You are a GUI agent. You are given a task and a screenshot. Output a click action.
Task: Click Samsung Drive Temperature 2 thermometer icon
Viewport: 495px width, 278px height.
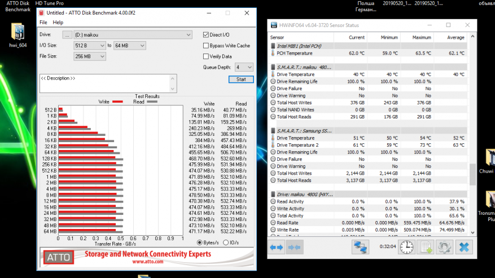coord(273,145)
